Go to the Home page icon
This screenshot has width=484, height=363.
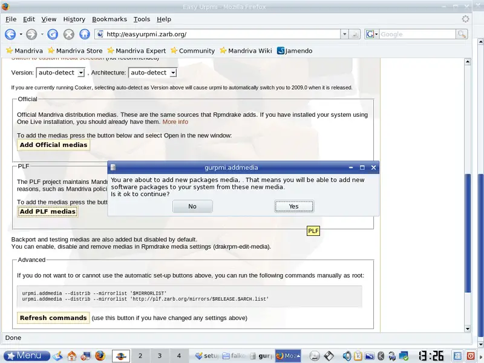85,34
